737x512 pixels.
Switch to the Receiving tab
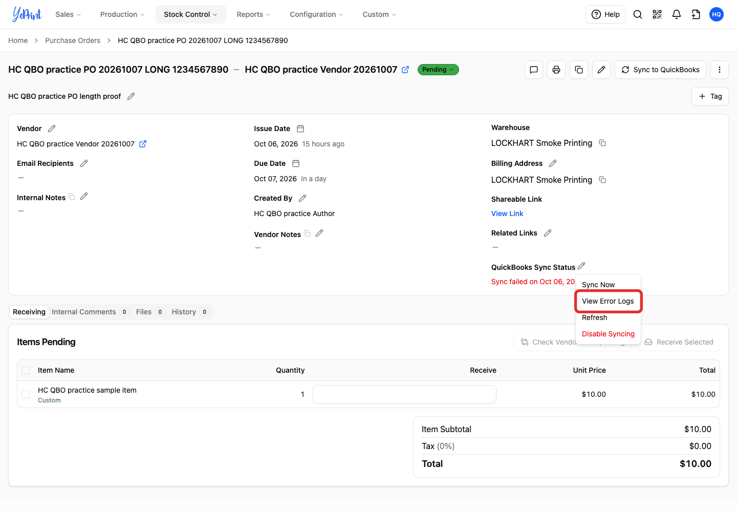pyautogui.click(x=29, y=312)
